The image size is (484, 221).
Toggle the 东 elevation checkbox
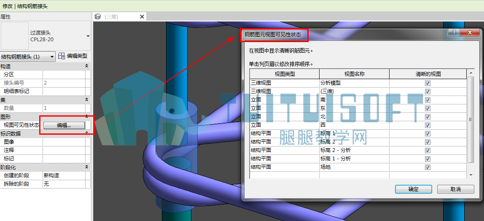point(428,108)
